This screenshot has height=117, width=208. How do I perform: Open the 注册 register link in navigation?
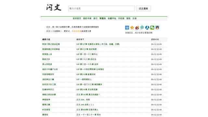tap(135, 19)
